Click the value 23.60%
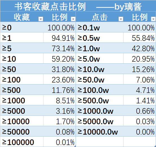 (63, 80)
